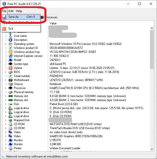Click the Disk drive icon
This screenshot has height=159, width=157.
coord(11,104)
